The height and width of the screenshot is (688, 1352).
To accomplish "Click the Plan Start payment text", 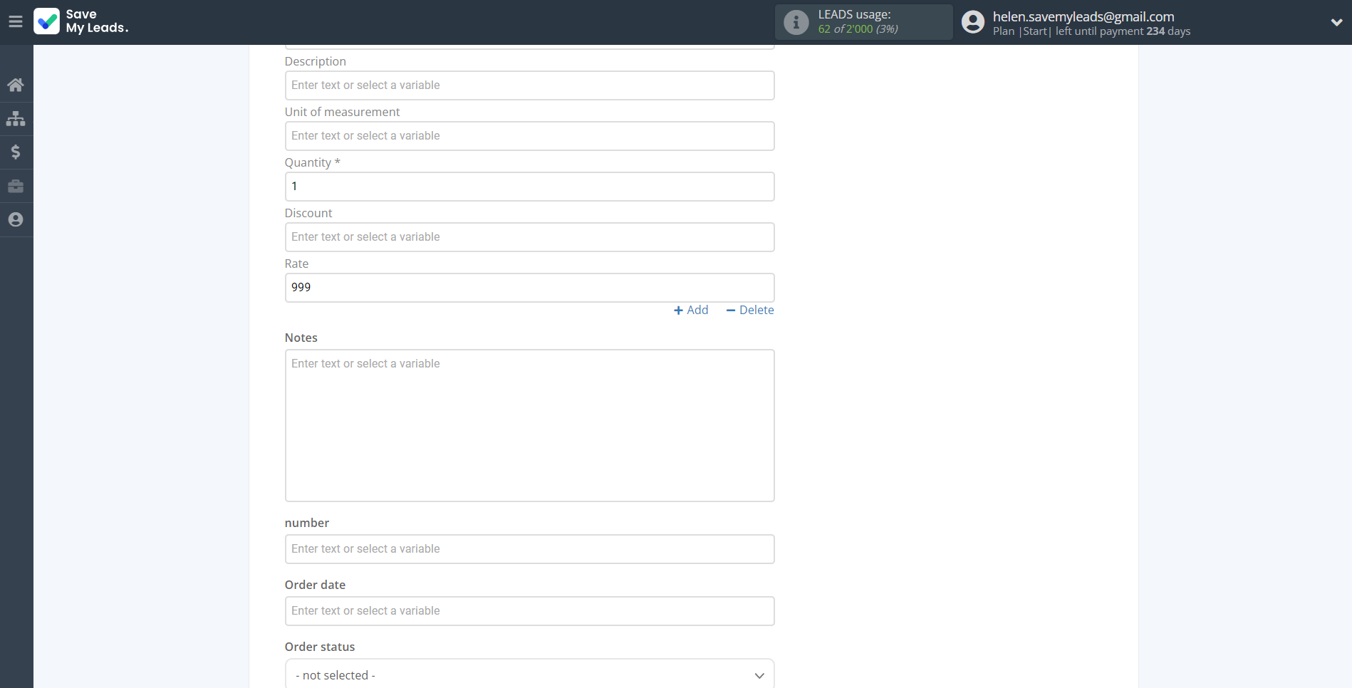I will coord(1091,31).
